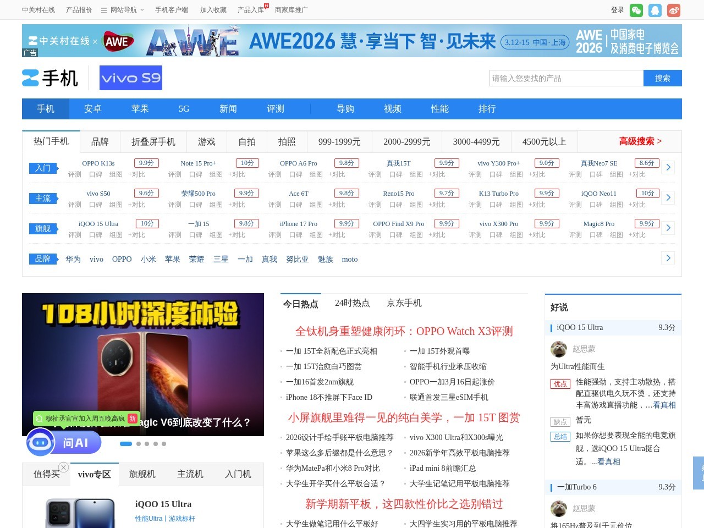Open the OPPO Watch X3 review article
This screenshot has height=528, width=704.
pos(404,331)
